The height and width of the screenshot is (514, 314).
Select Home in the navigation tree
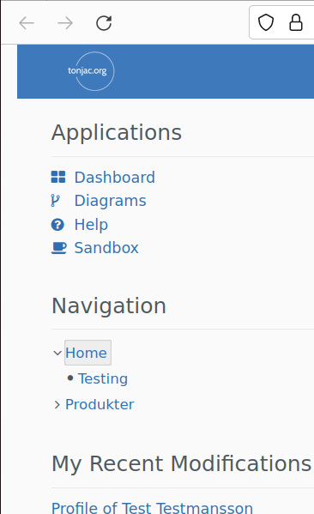click(88, 353)
